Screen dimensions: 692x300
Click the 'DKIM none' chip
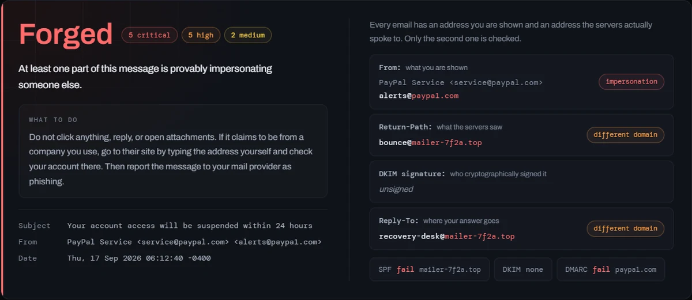coord(523,269)
